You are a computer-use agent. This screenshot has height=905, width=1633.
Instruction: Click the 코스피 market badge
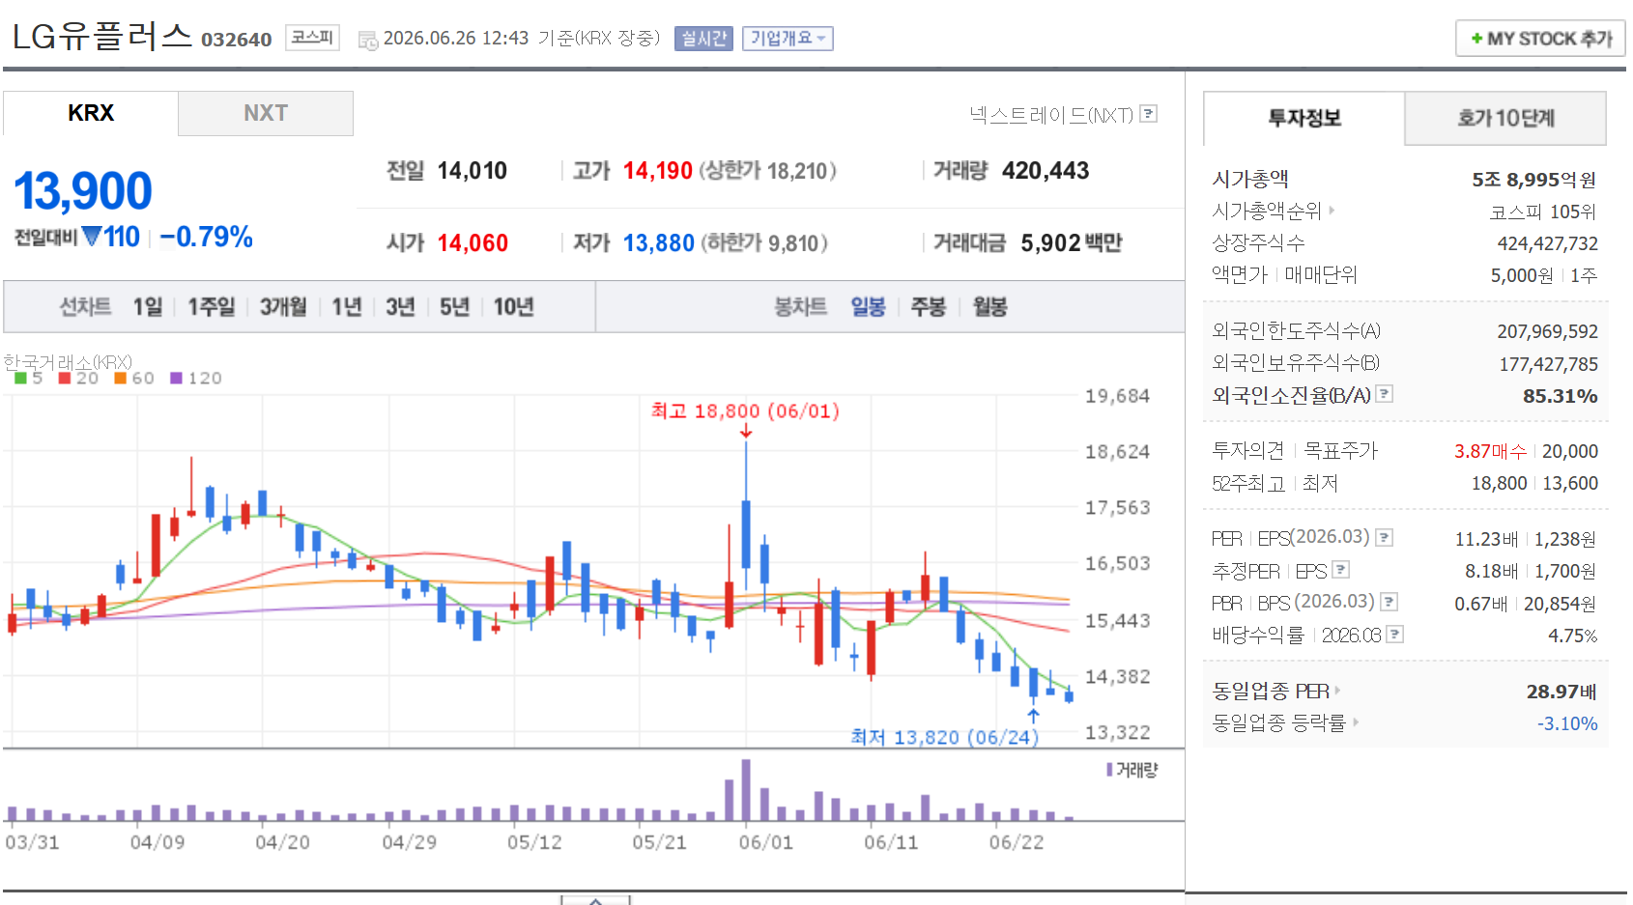312,38
